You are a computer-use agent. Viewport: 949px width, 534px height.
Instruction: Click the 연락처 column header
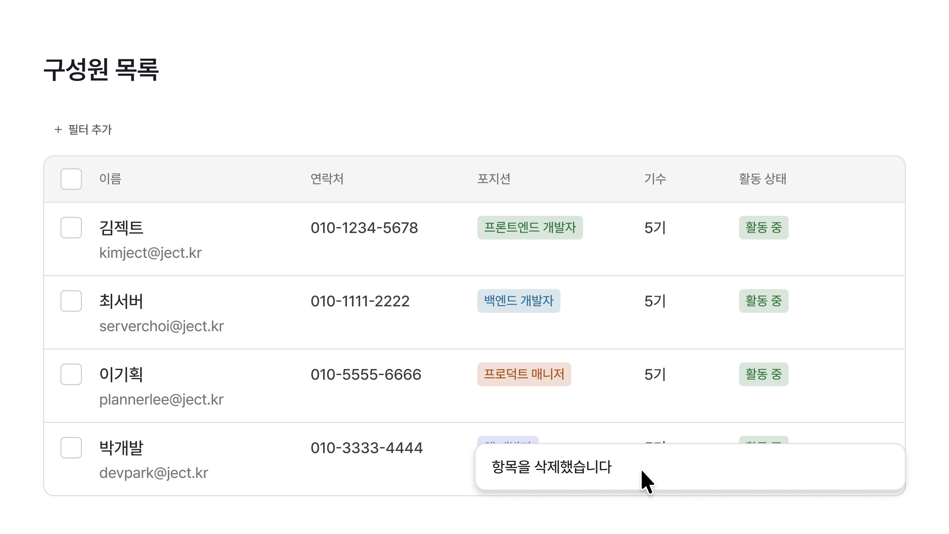click(x=327, y=179)
